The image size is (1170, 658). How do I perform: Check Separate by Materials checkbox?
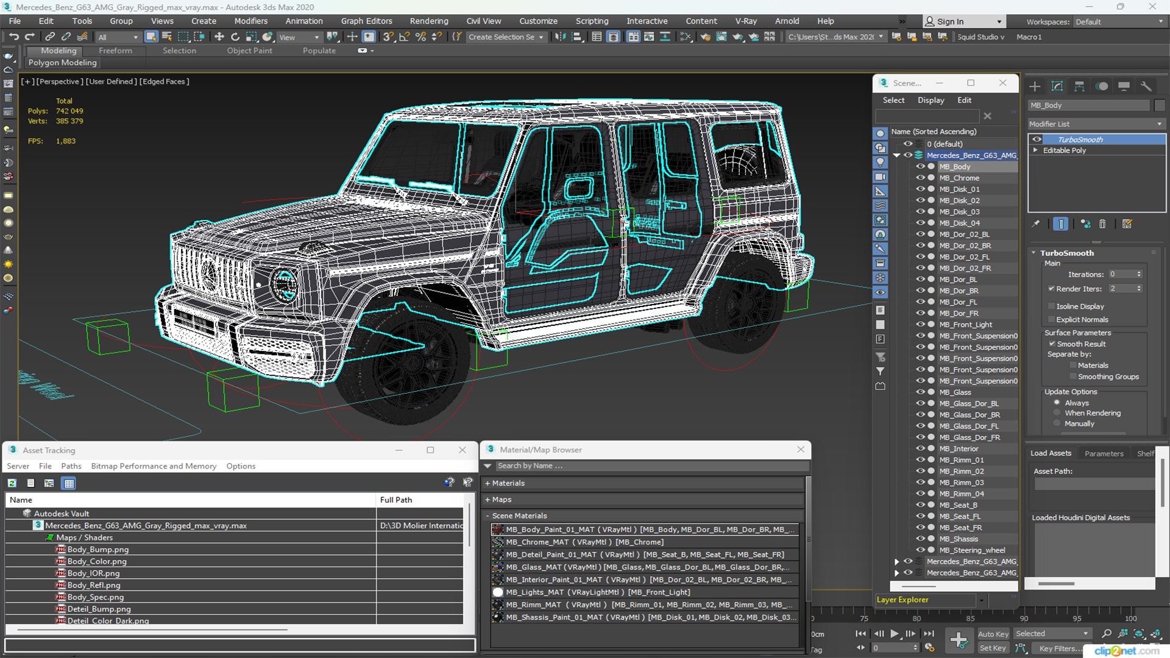click(x=1073, y=366)
